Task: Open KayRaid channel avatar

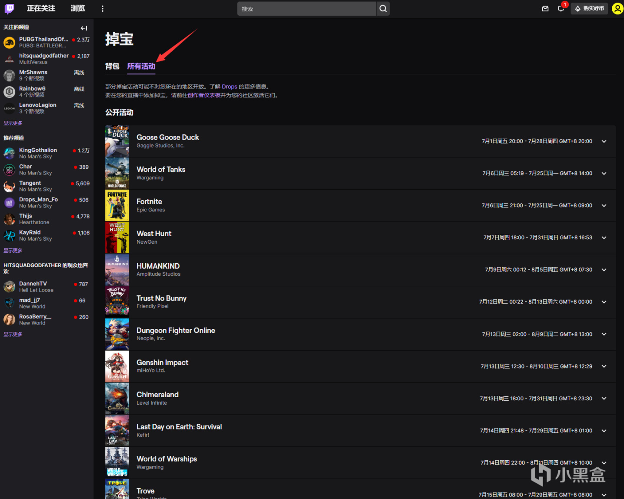Action: coord(10,236)
